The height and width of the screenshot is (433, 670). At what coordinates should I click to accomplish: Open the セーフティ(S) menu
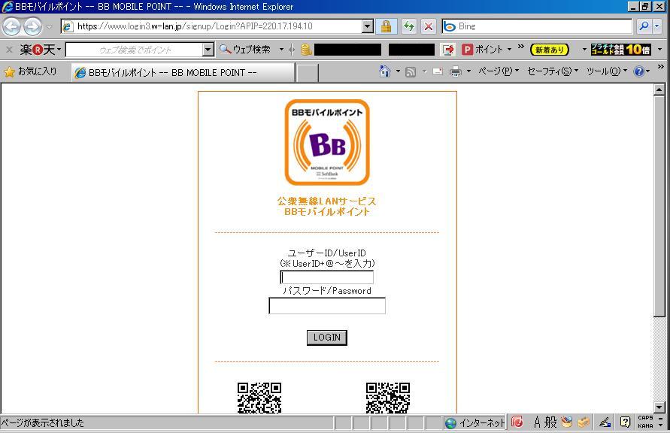tap(553, 71)
